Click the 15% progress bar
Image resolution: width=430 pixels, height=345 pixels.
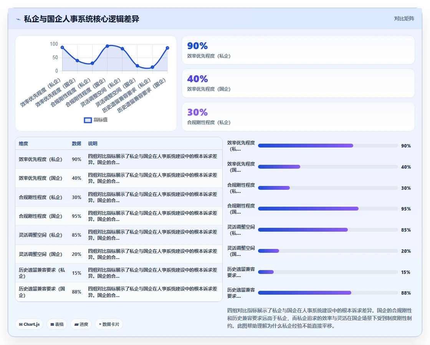328,272
